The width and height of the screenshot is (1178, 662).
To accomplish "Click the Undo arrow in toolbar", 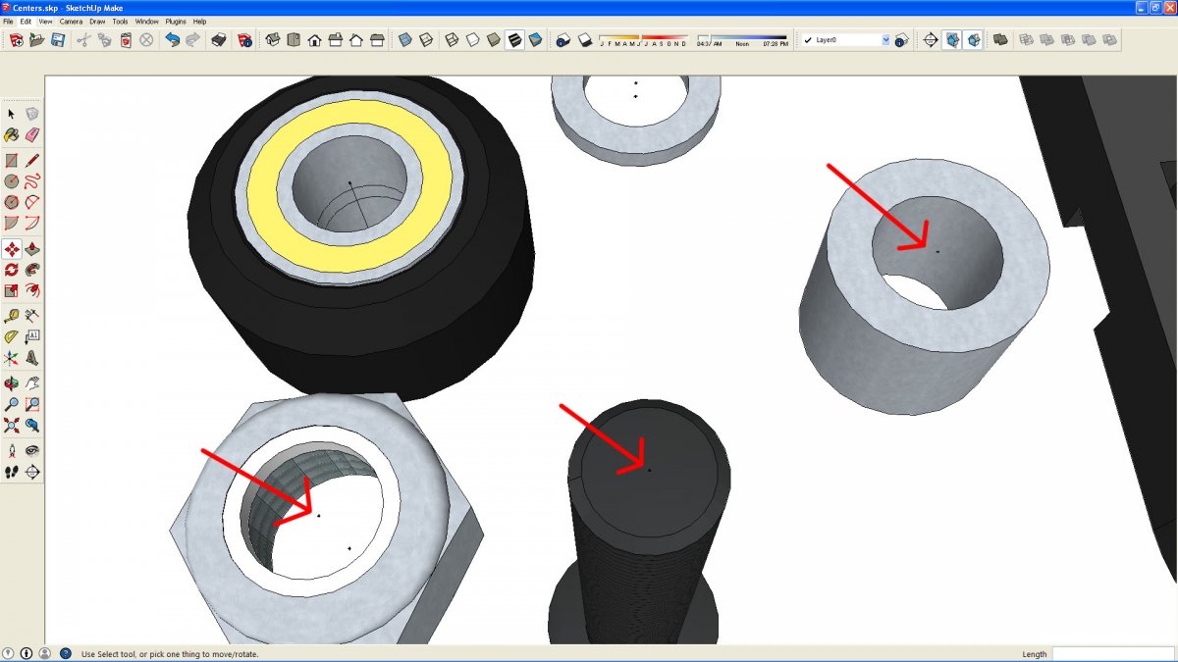I will click(x=173, y=40).
